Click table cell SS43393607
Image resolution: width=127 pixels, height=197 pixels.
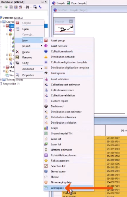[113, 138]
